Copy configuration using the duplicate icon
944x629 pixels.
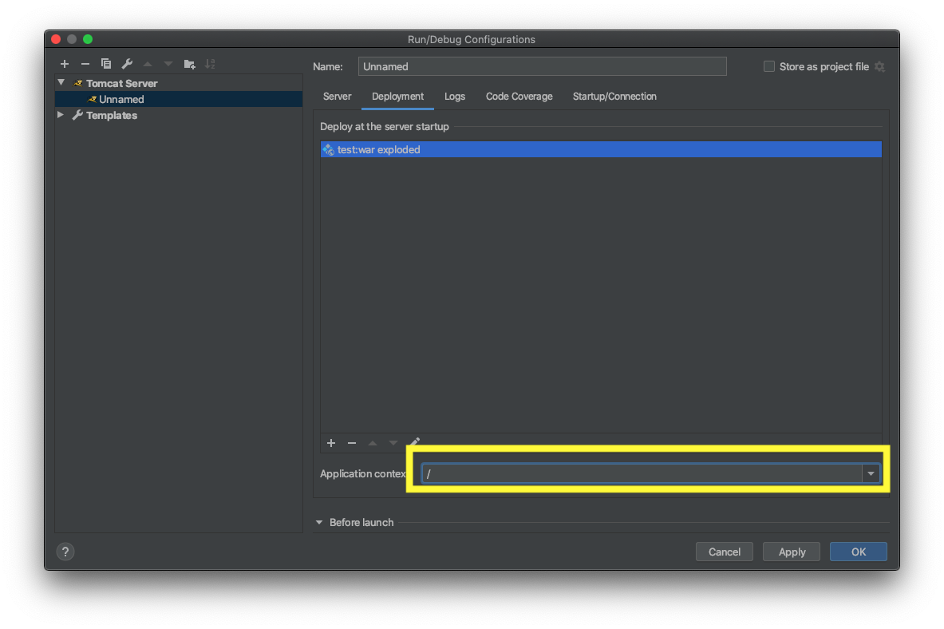106,64
